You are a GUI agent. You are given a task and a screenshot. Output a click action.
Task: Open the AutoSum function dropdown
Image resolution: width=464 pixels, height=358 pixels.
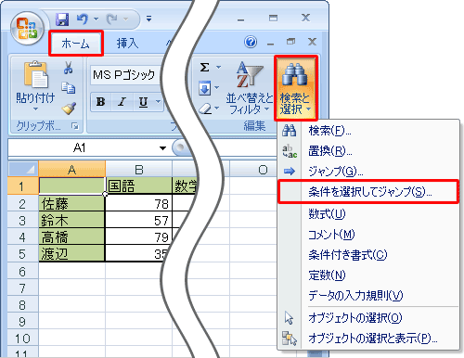coord(218,67)
